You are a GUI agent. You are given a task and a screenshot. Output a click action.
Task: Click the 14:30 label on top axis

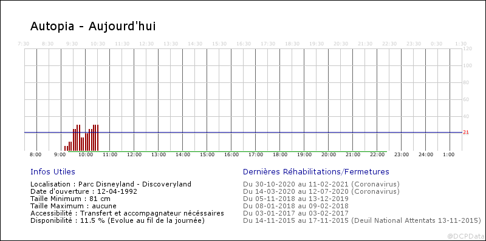tap(195, 44)
